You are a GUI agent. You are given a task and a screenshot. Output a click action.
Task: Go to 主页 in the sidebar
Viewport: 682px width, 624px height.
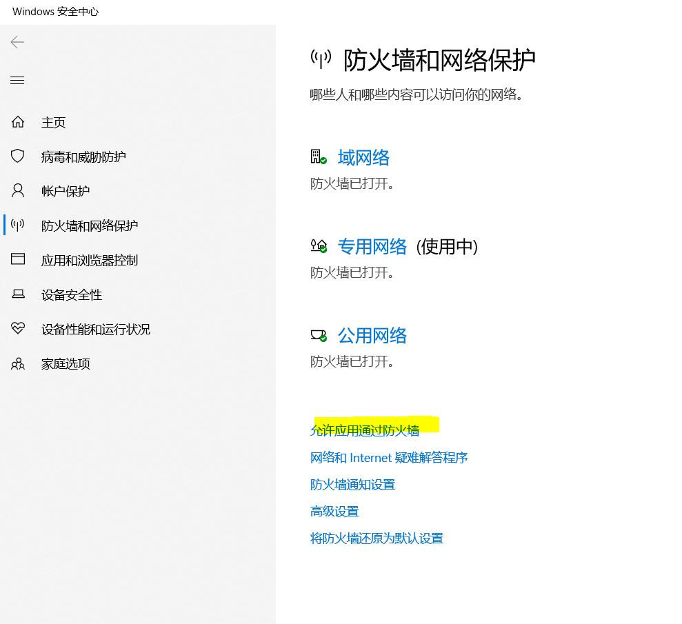pos(54,123)
